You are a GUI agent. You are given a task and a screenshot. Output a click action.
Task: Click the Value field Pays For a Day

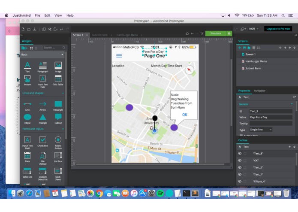[x=271, y=117]
